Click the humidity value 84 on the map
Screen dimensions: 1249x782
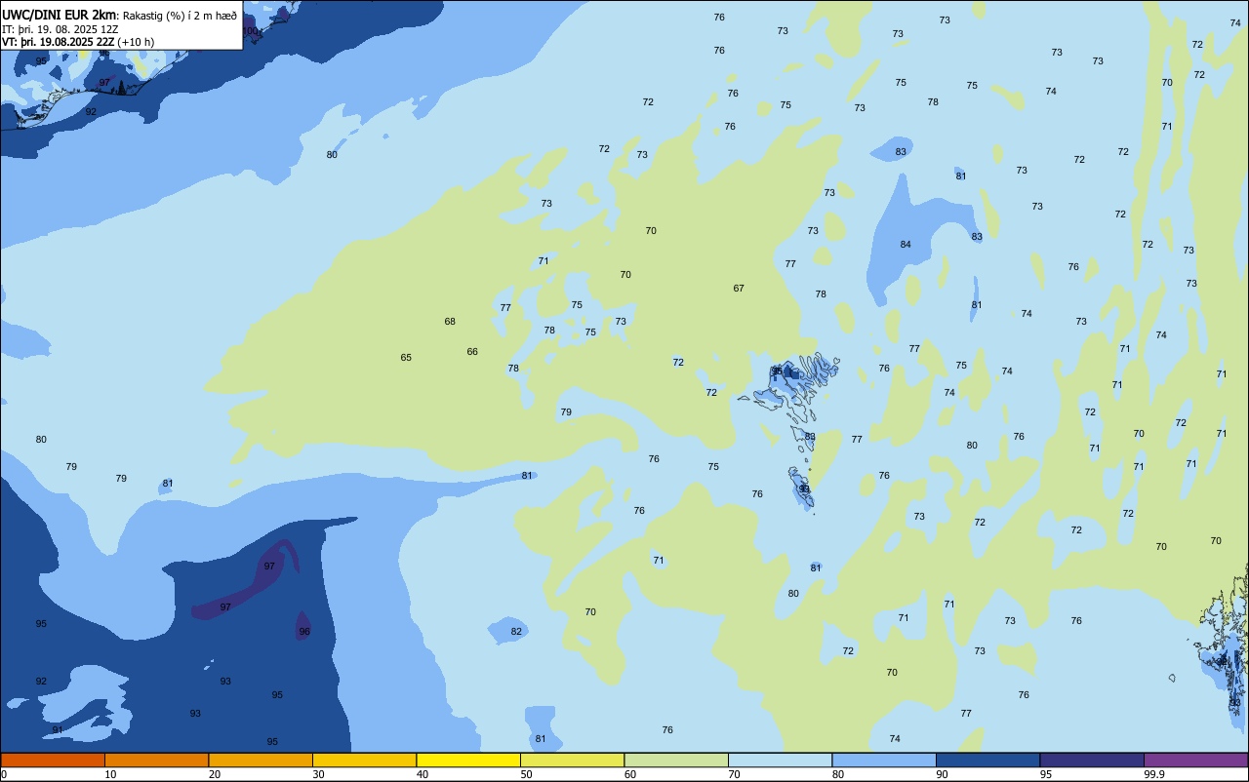click(906, 245)
